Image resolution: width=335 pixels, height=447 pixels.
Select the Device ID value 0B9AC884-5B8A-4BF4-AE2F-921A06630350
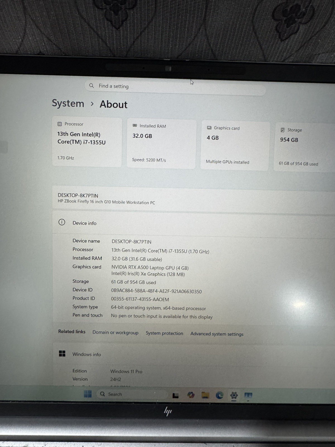(x=156, y=291)
